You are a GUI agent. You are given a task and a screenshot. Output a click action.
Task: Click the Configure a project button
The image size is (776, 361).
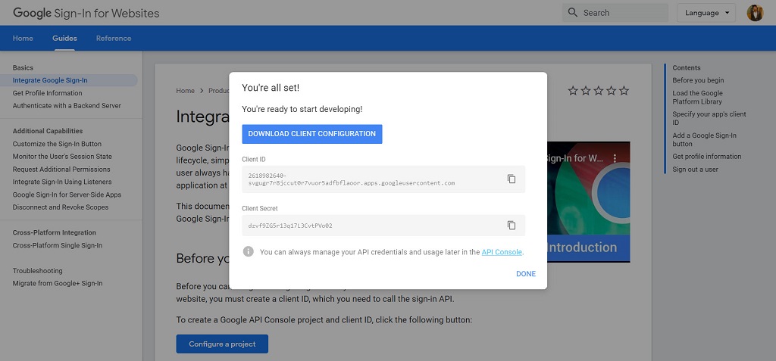[x=222, y=344]
